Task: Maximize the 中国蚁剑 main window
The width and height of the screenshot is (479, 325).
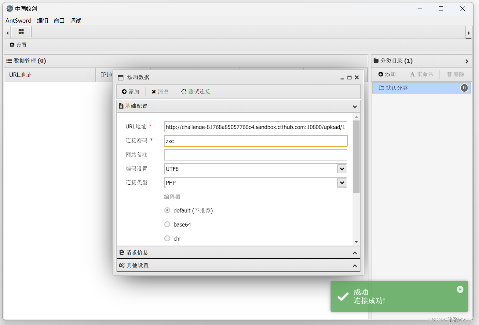Action: 441,9
